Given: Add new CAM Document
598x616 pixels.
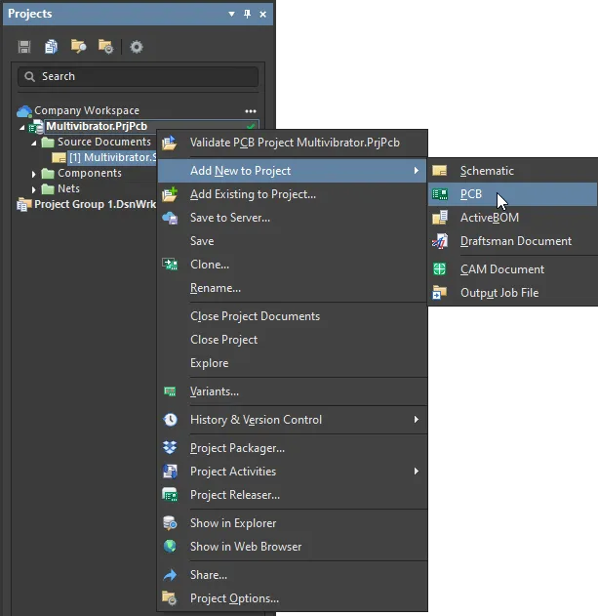Looking at the screenshot, I should (513, 269).
